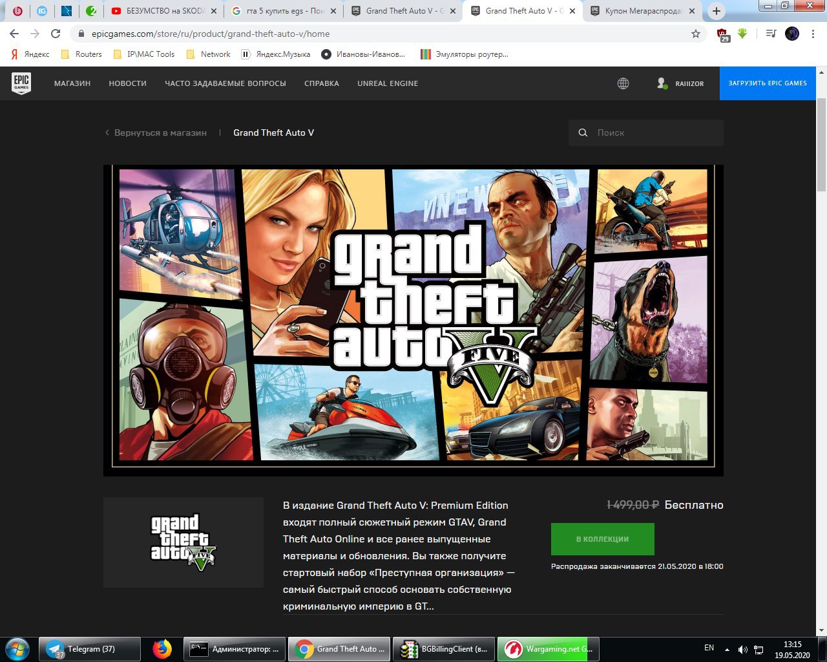Open the Яндекс.Музыка bookmark
The height and width of the screenshot is (662, 827).
point(276,54)
